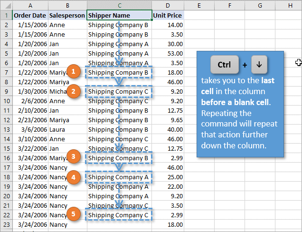Image resolution: width=302 pixels, height=232 pixels.
Task: Select the cell containing Laura
Action: click(67, 129)
